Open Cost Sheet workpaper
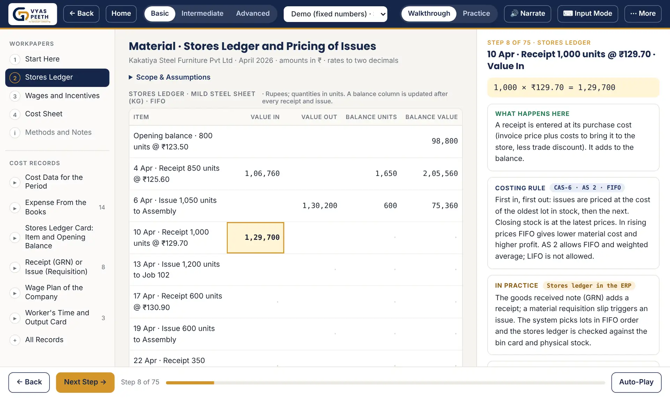The image size is (670, 398). click(57, 114)
